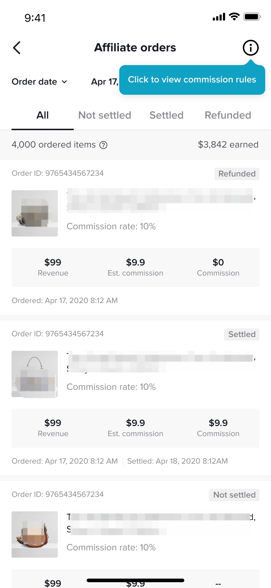Tap the Settled status badge
Screen dimensions: 271x588
[242, 335]
